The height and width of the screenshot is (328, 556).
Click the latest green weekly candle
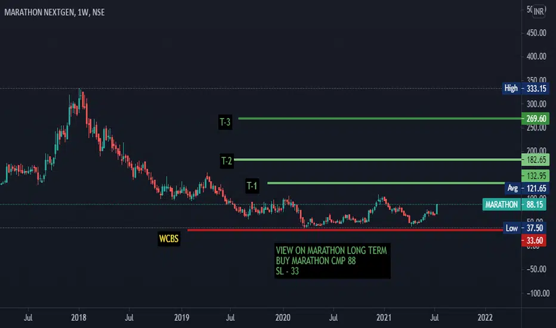coord(437,209)
